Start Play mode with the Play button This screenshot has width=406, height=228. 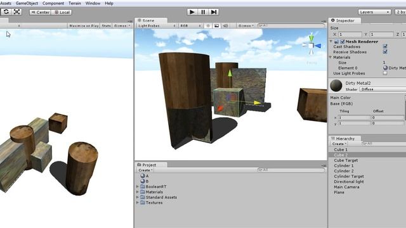click(192, 12)
